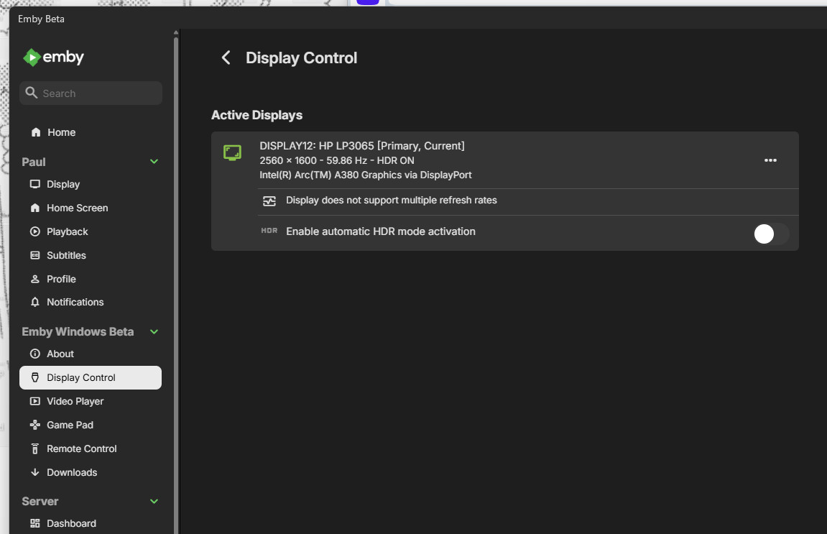Click the Playback play-circle icon
The height and width of the screenshot is (534, 827).
point(34,232)
